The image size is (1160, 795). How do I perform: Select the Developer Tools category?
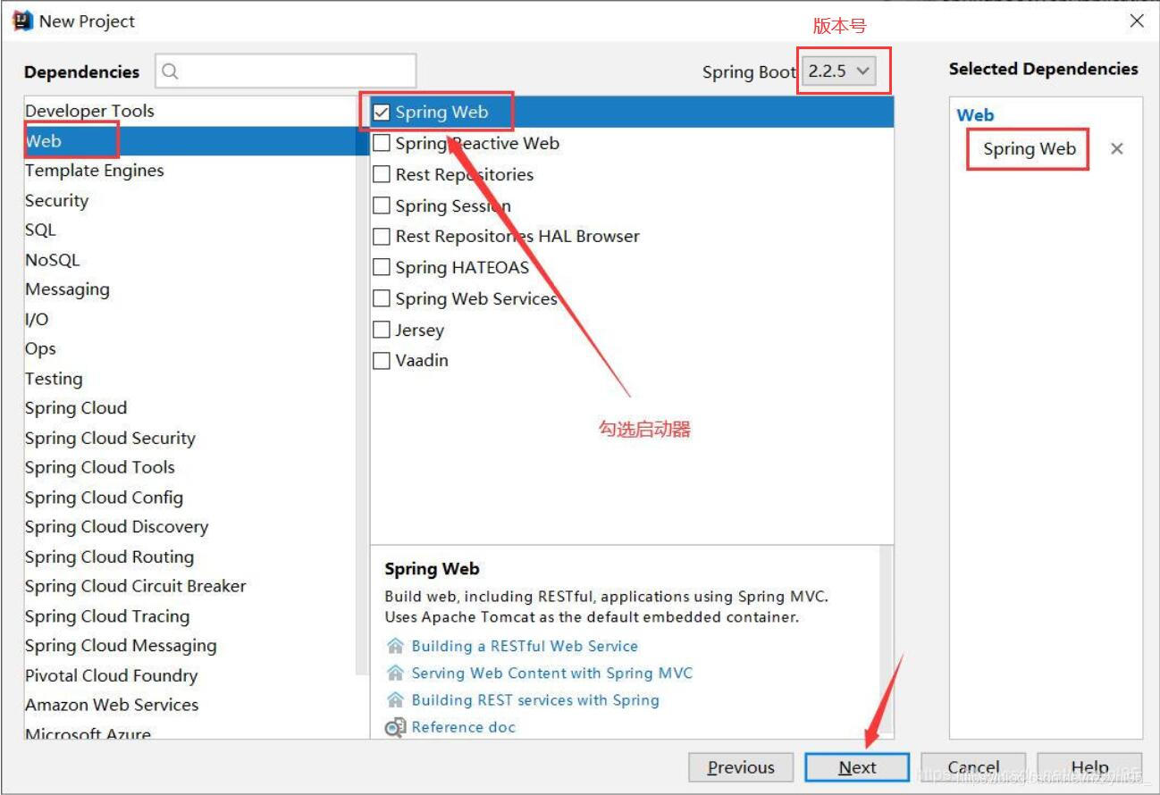pos(190,112)
